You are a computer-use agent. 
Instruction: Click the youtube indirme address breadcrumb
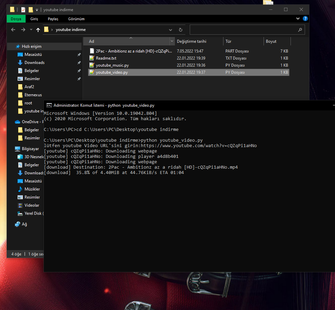(x=71, y=30)
